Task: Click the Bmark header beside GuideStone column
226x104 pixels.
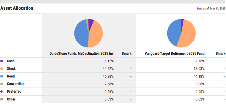Action: coord(127,53)
